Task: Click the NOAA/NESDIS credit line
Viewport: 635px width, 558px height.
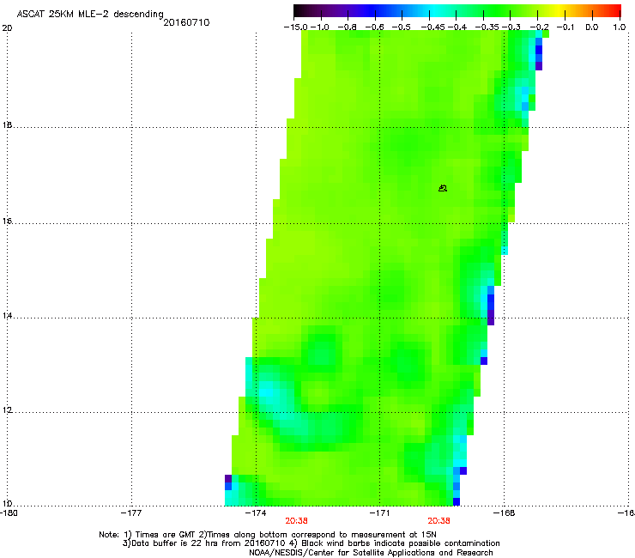Action: coord(371,553)
